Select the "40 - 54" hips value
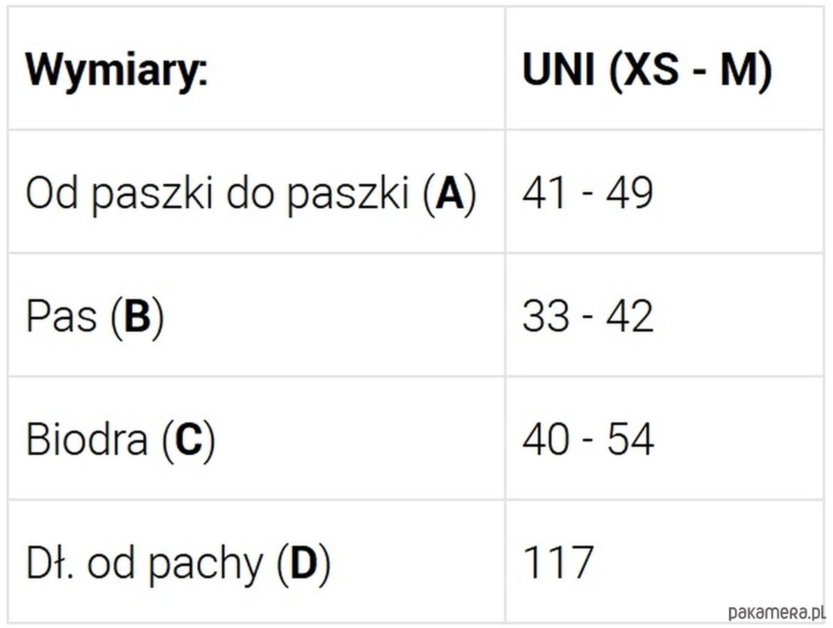Viewport: 833px width, 628px height. (x=587, y=440)
